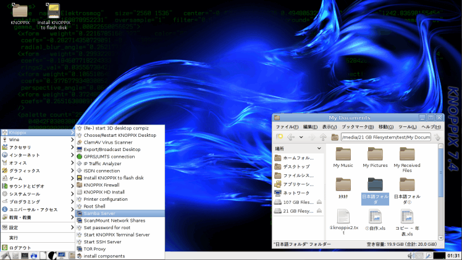Expand the Wine submenu
Screen dimensions: 462x260
38,139
